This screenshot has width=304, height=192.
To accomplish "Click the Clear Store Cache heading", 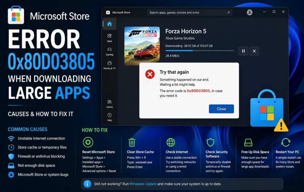I will coord(140,152).
